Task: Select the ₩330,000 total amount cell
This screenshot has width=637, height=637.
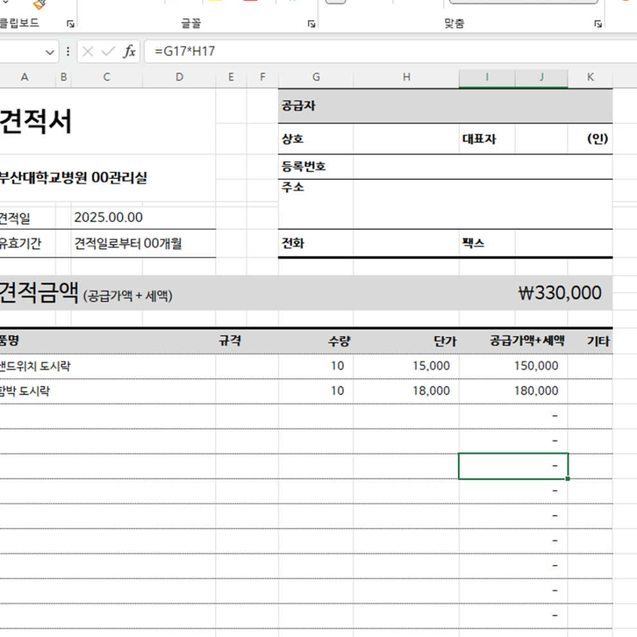Action: coord(559,293)
